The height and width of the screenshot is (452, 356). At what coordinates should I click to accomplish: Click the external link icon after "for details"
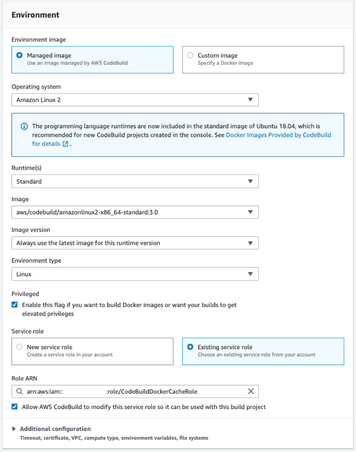[65, 144]
